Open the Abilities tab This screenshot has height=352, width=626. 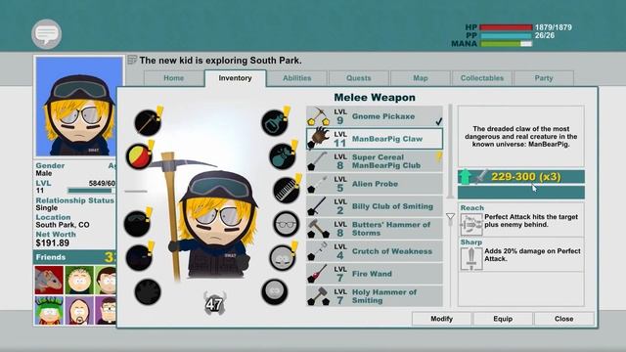(297, 78)
